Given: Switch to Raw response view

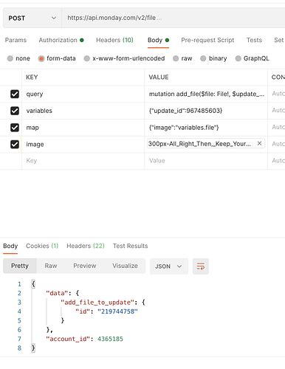Looking at the screenshot, I should click(x=51, y=266).
